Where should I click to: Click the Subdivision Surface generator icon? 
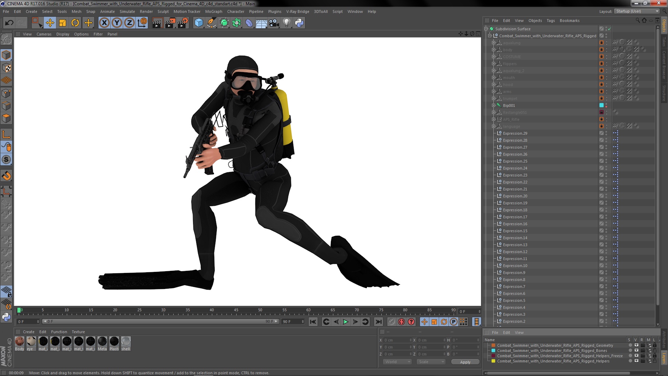224,23
